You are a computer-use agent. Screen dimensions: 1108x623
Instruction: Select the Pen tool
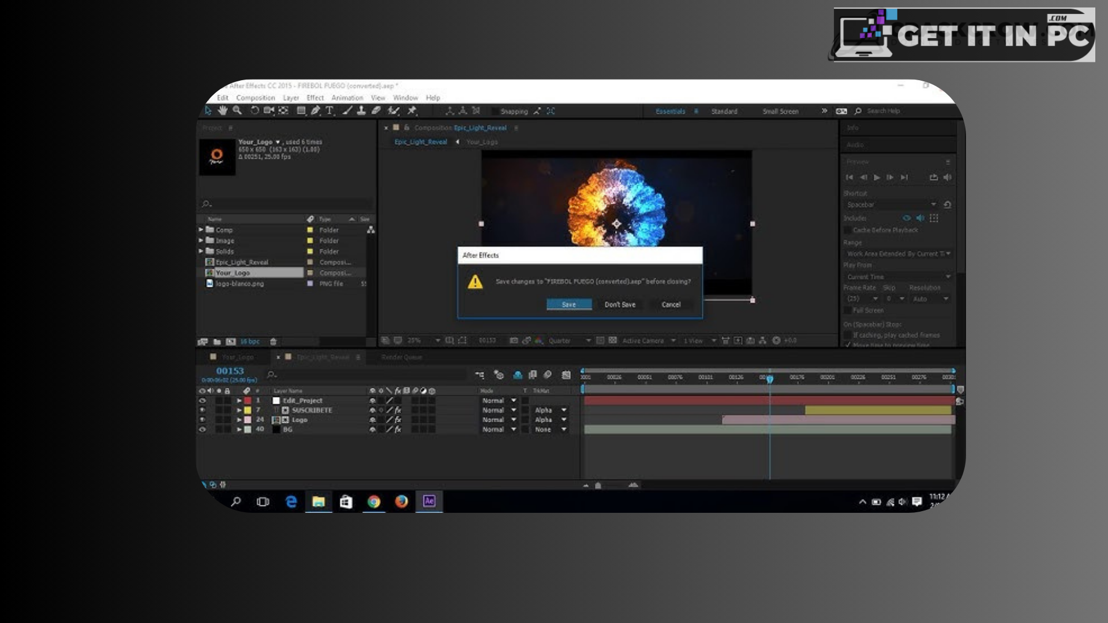[315, 110]
